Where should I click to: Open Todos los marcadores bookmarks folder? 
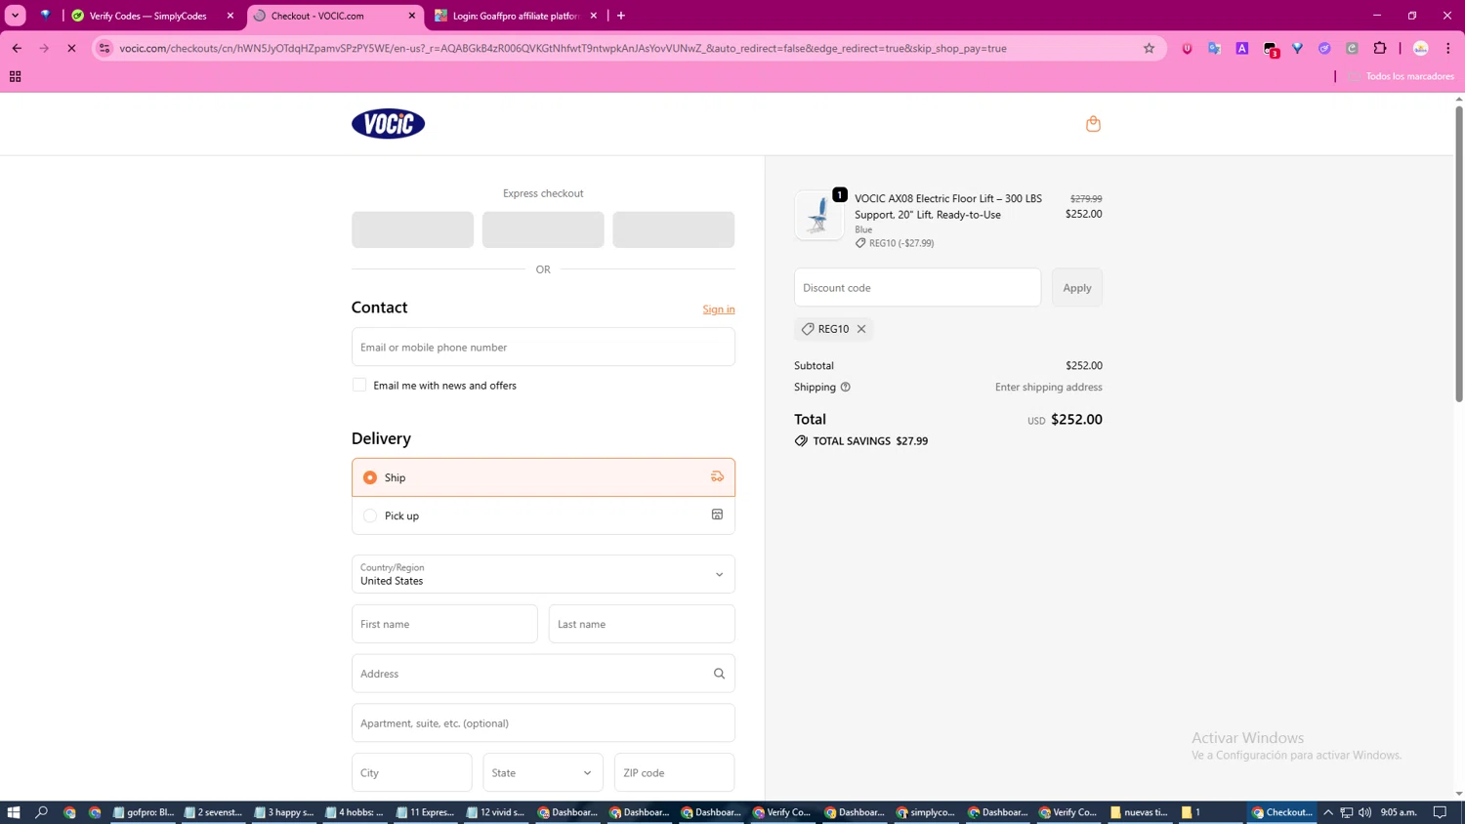pos(1402,76)
